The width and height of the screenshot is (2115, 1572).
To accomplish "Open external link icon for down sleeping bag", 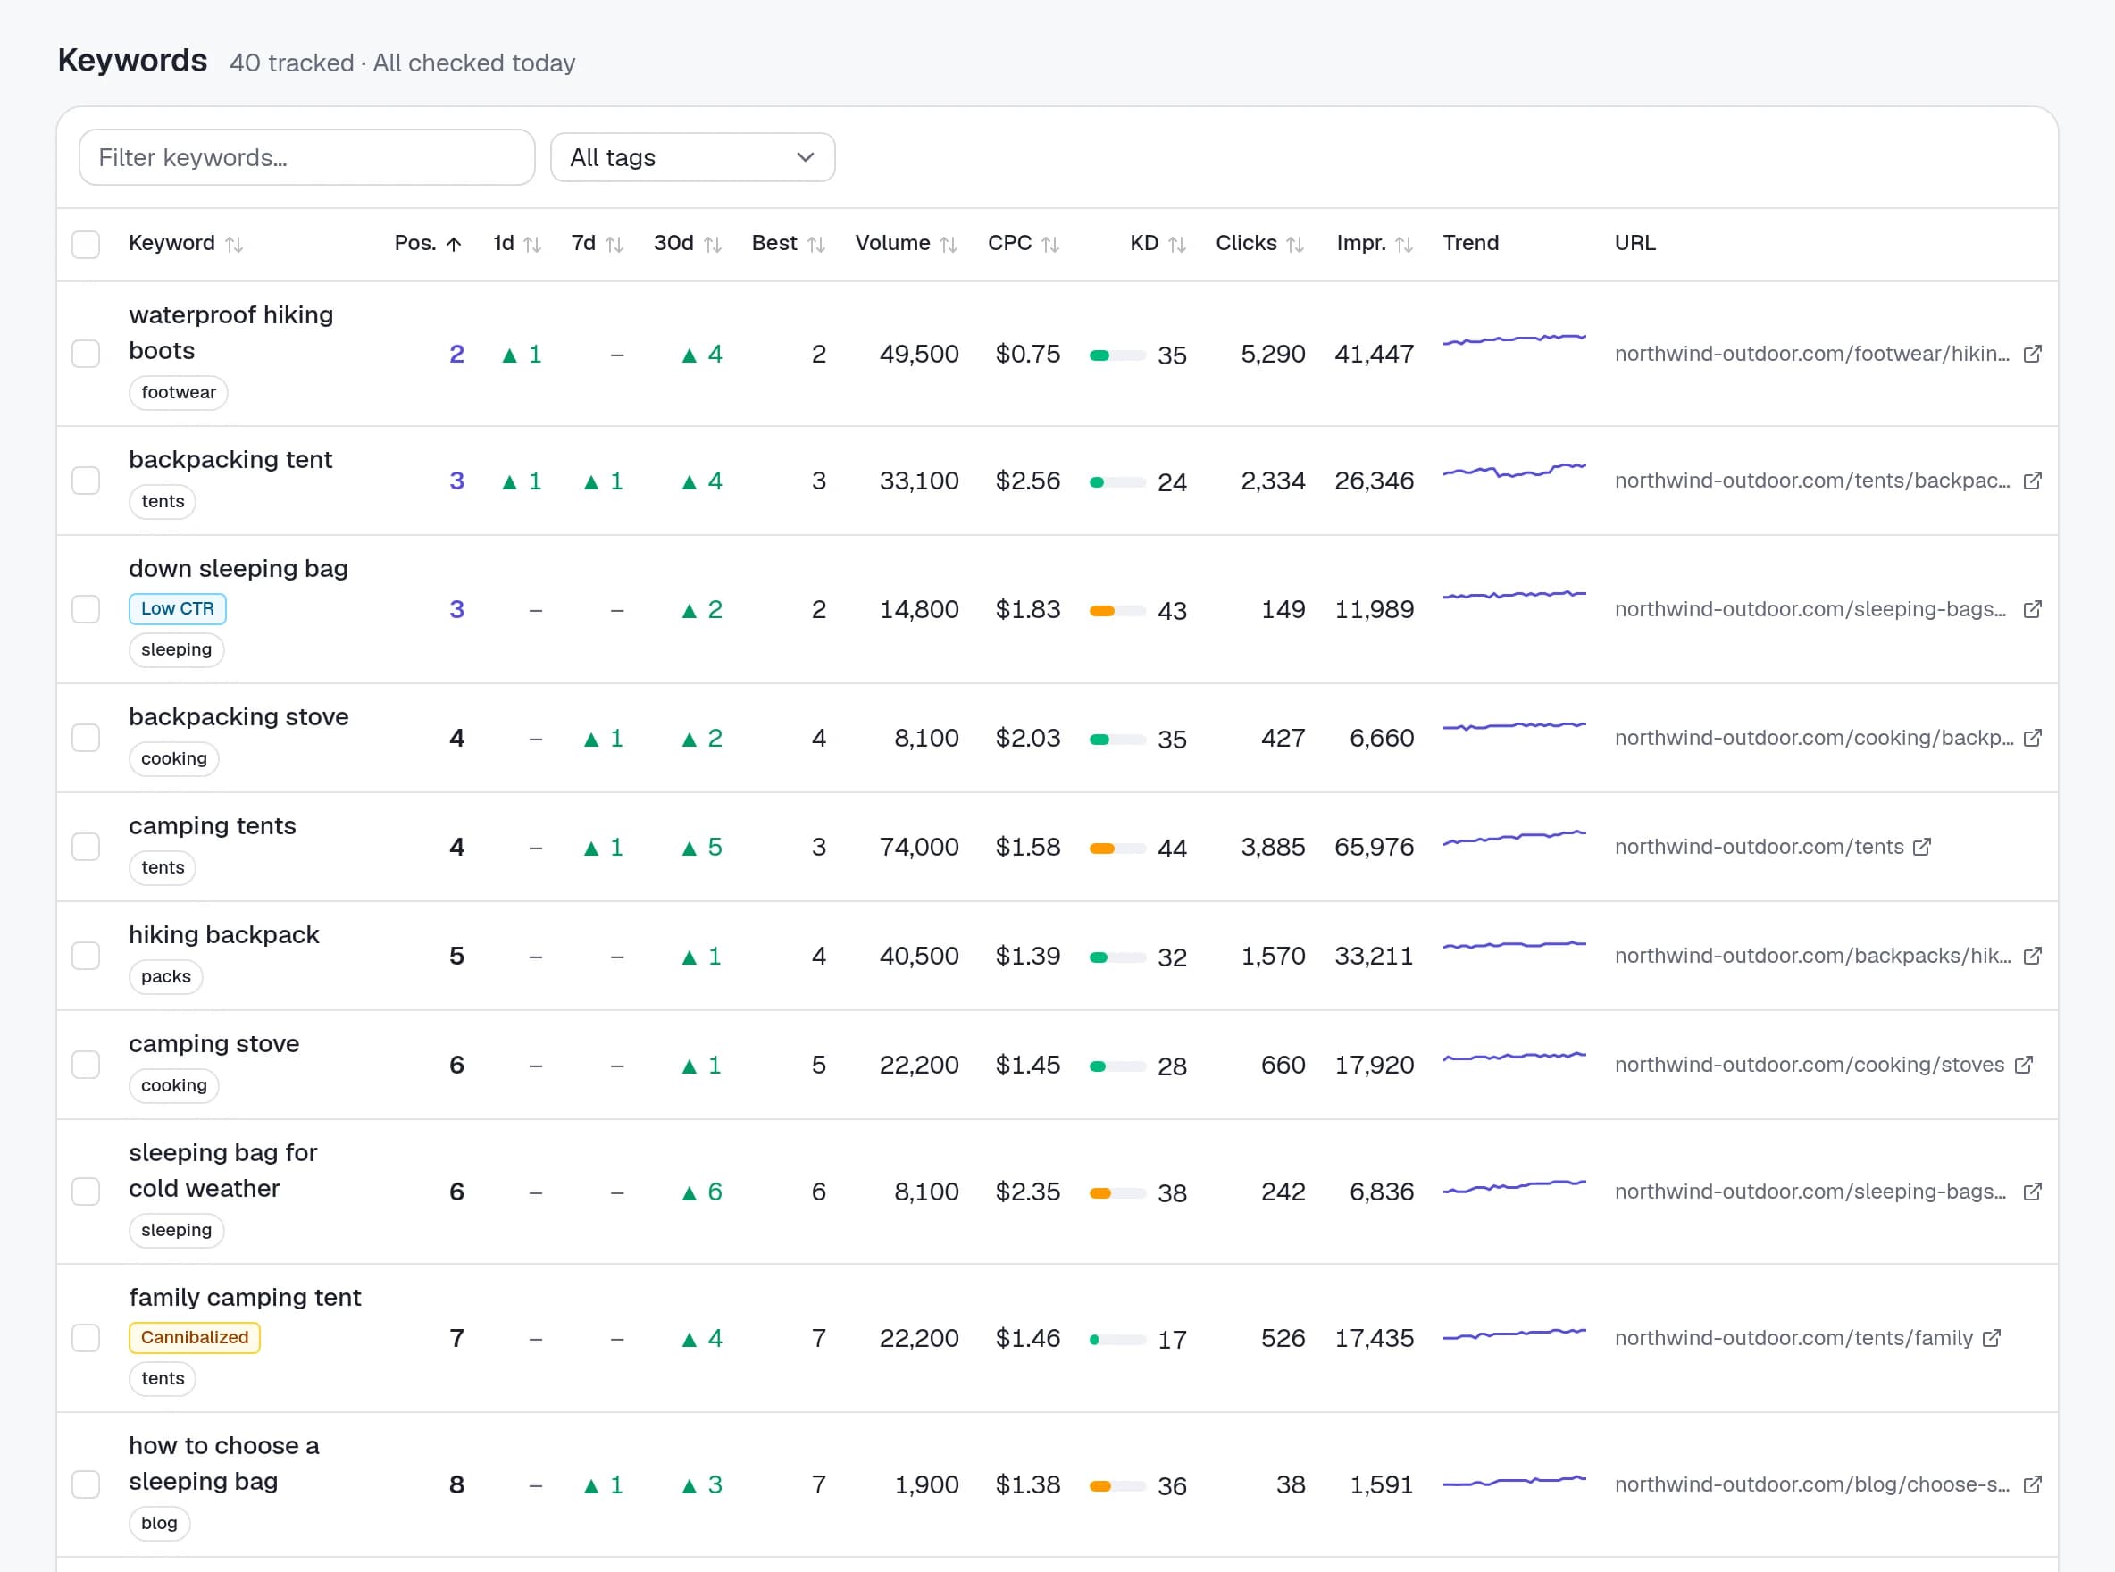I will point(2032,609).
